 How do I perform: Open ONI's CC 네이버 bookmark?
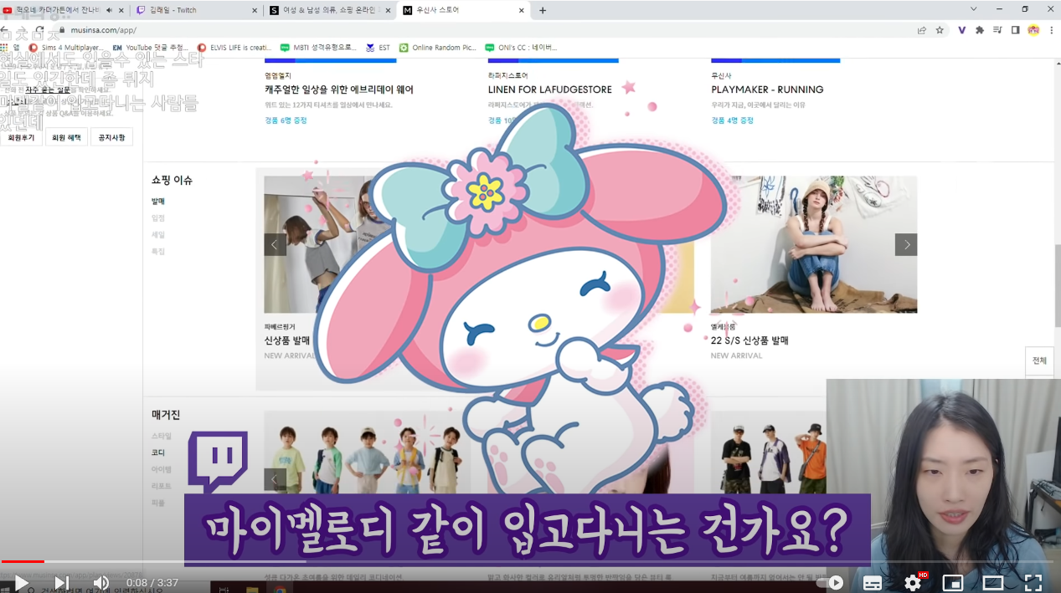521,48
